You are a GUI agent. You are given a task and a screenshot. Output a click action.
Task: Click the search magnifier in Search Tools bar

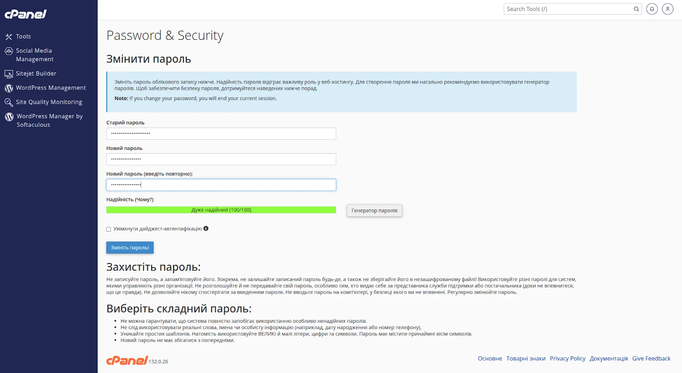(x=636, y=9)
